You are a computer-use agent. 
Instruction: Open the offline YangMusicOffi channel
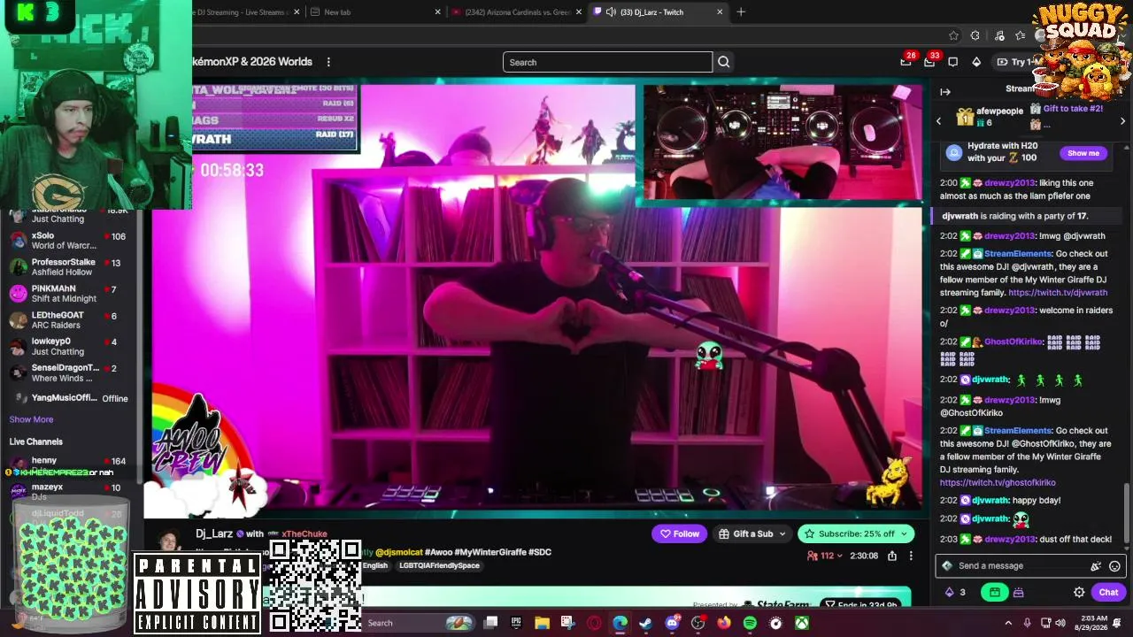coord(69,398)
